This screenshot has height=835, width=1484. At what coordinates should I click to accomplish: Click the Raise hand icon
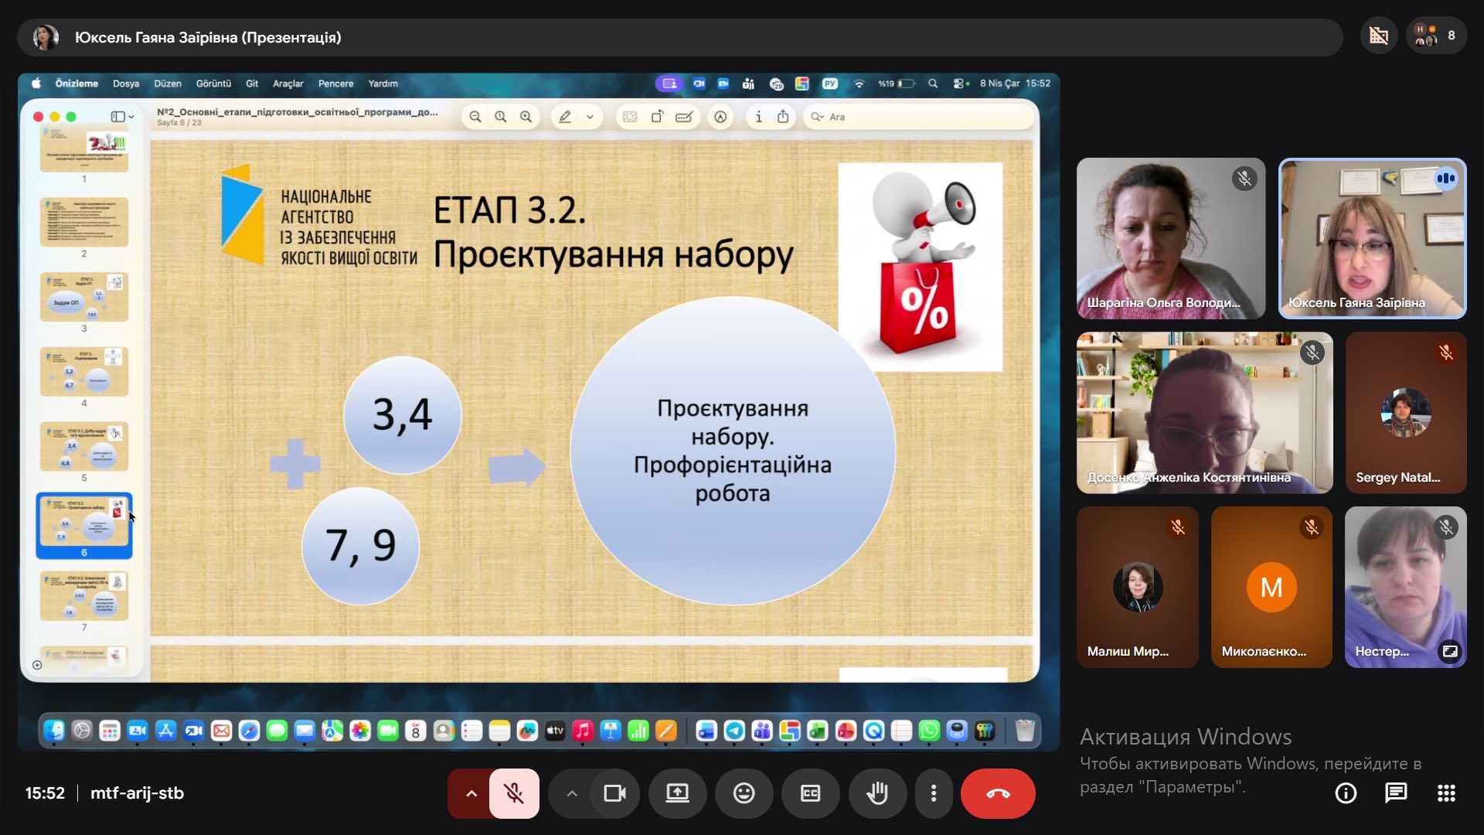pyautogui.click(x=876, y=793)
